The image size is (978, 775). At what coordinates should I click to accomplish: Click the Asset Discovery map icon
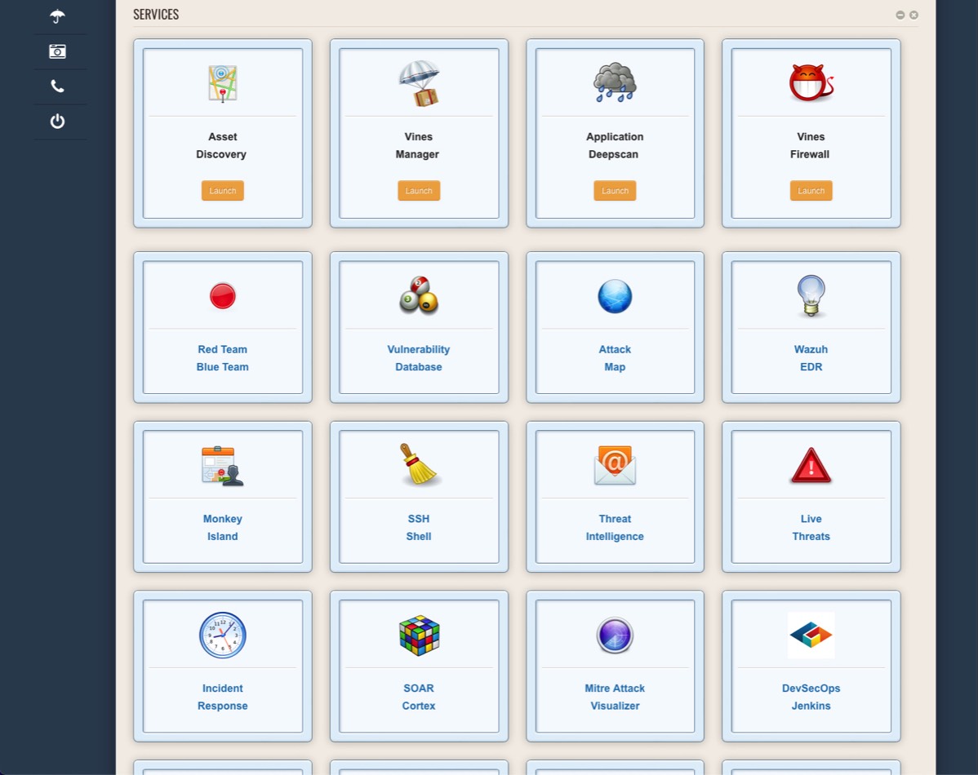pos(223,83)
